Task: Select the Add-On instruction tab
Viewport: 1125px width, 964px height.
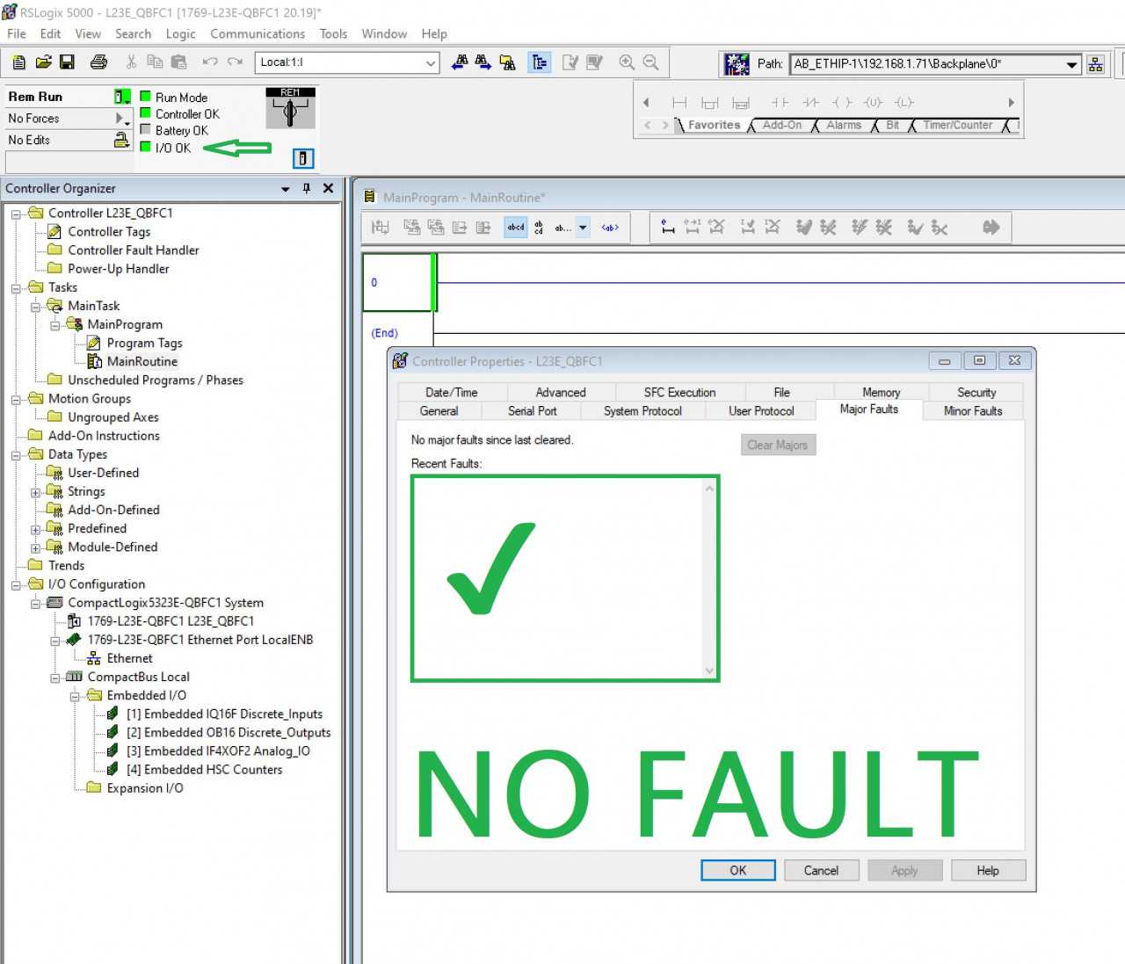Action: point(781,125)
